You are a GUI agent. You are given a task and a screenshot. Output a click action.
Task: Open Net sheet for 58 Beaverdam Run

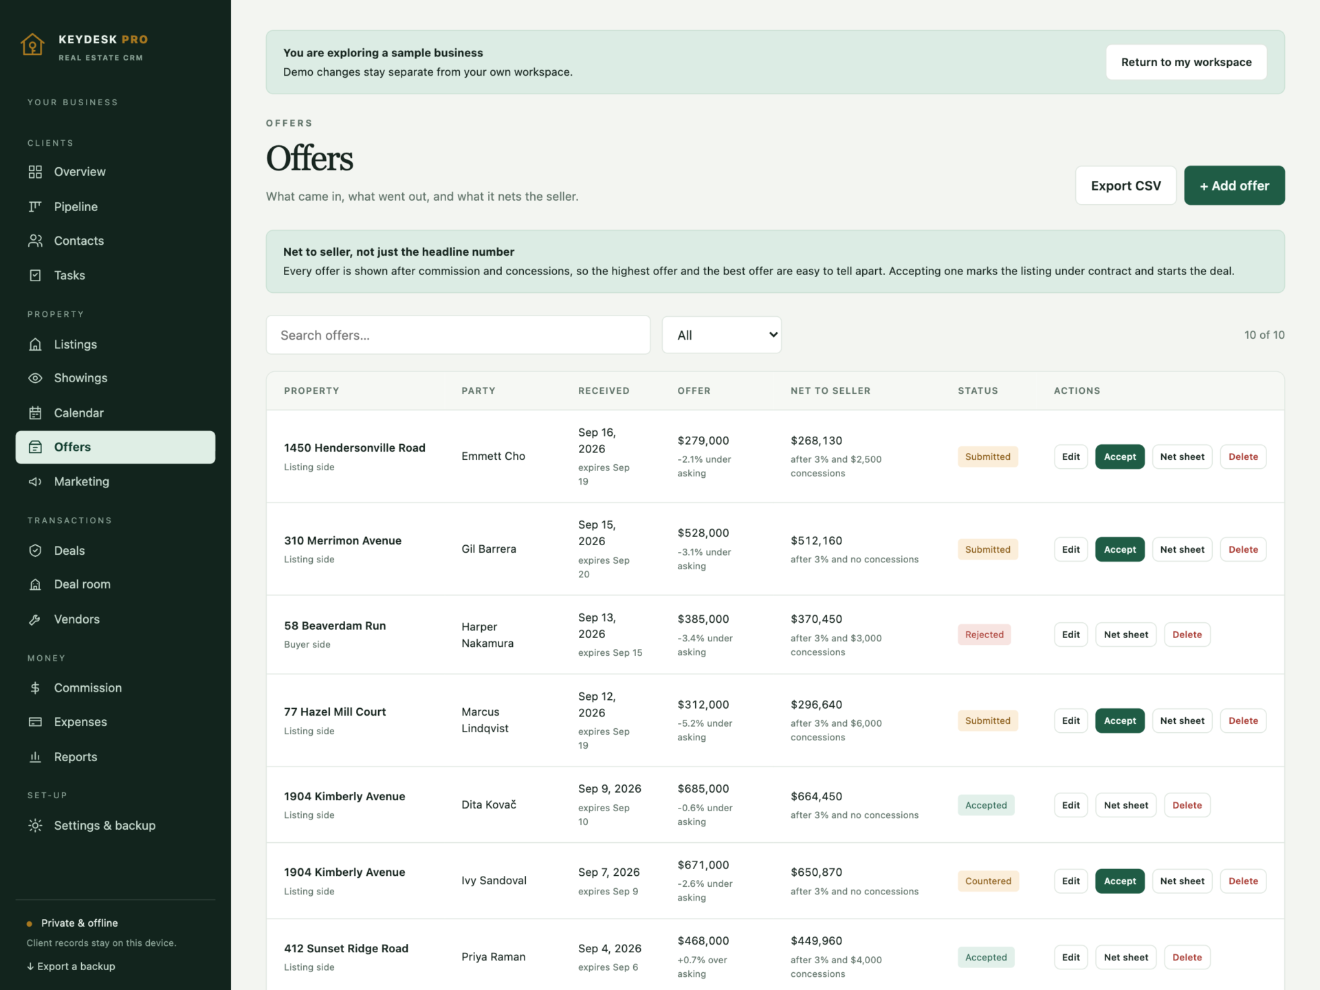[1125, 635]
